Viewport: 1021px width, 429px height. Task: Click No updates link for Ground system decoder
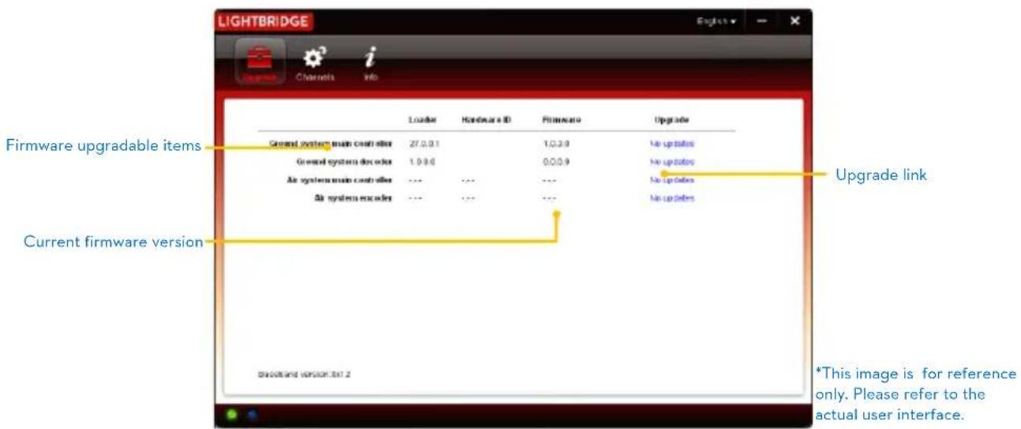672,162
